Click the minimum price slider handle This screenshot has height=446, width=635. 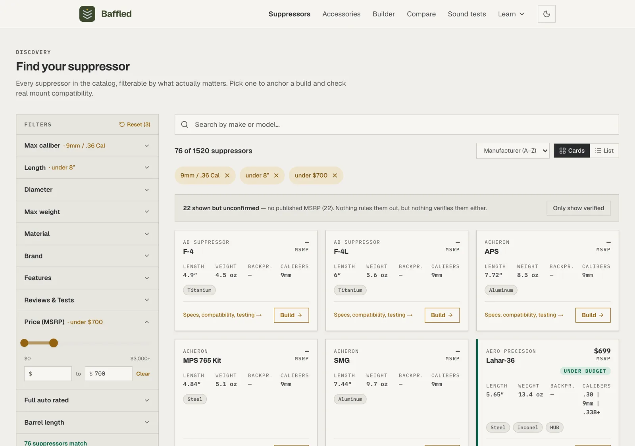point(24,343)
